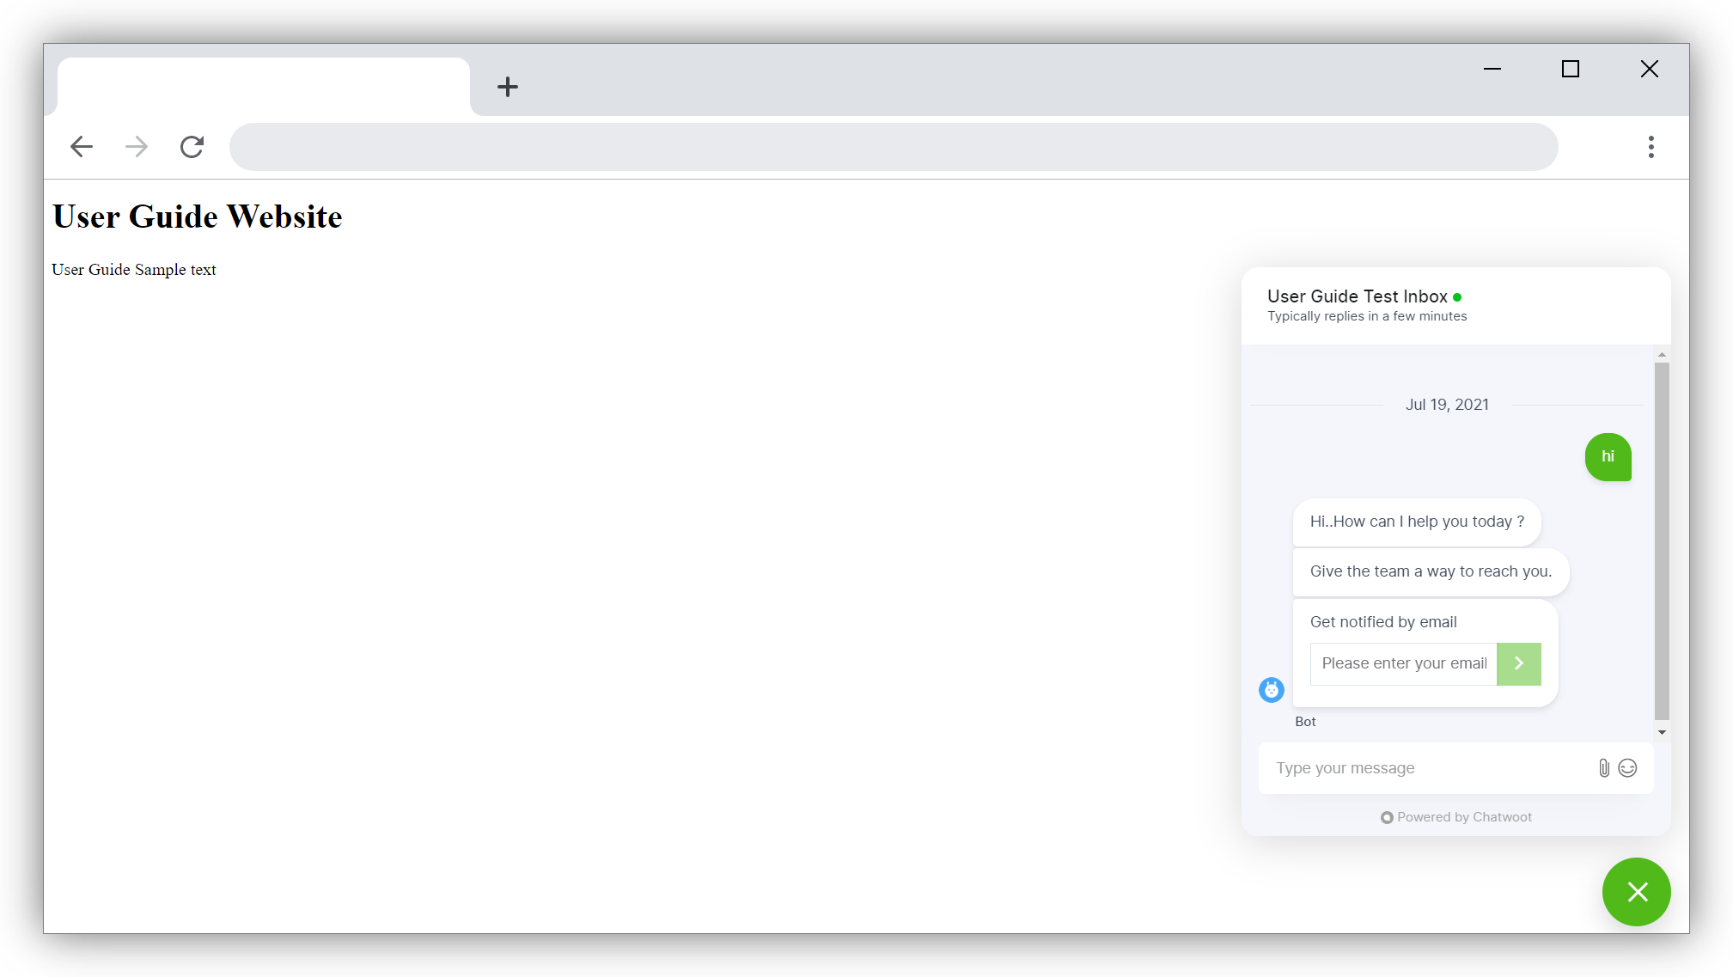Click the green send arrow button

1519,663
